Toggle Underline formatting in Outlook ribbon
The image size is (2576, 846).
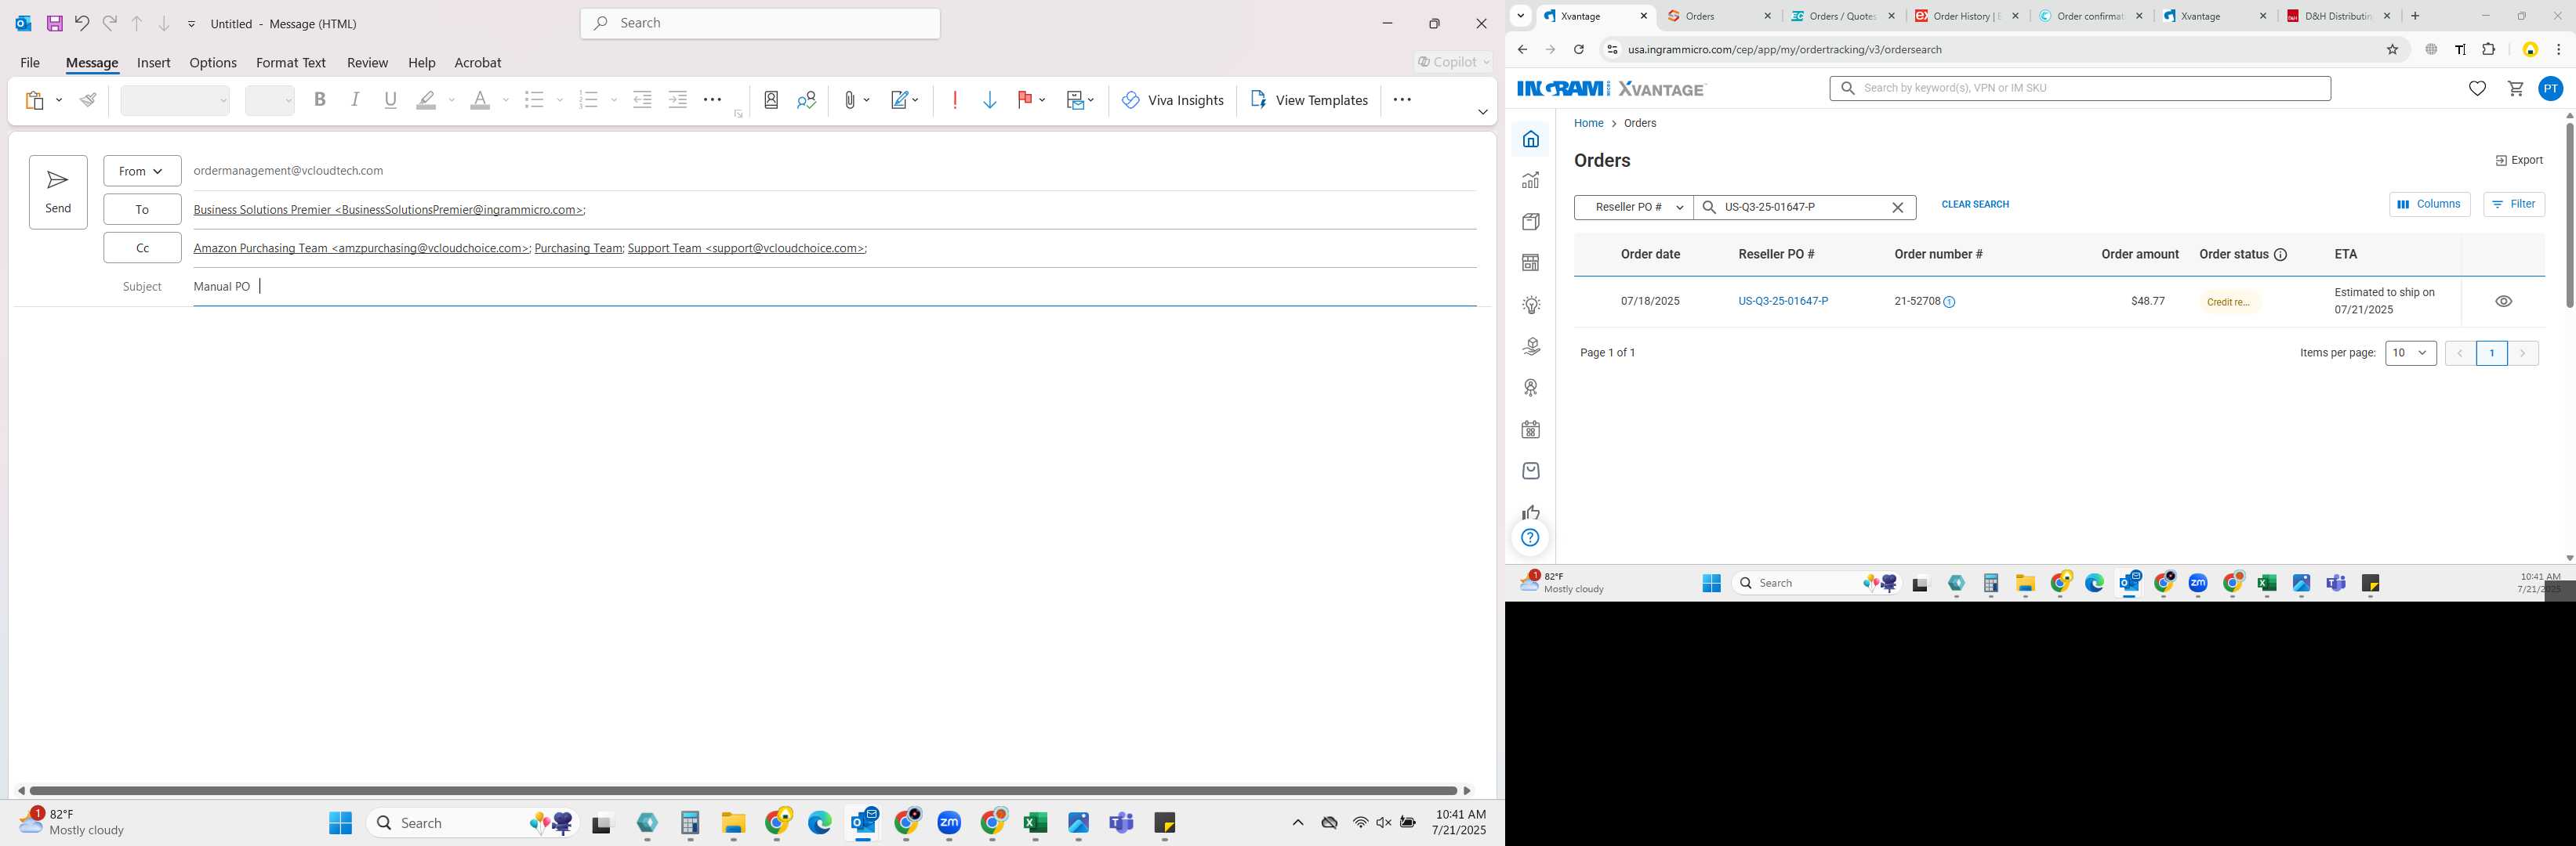[x=391, y=100]
